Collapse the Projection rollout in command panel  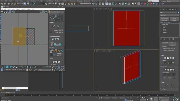(164, 67)
